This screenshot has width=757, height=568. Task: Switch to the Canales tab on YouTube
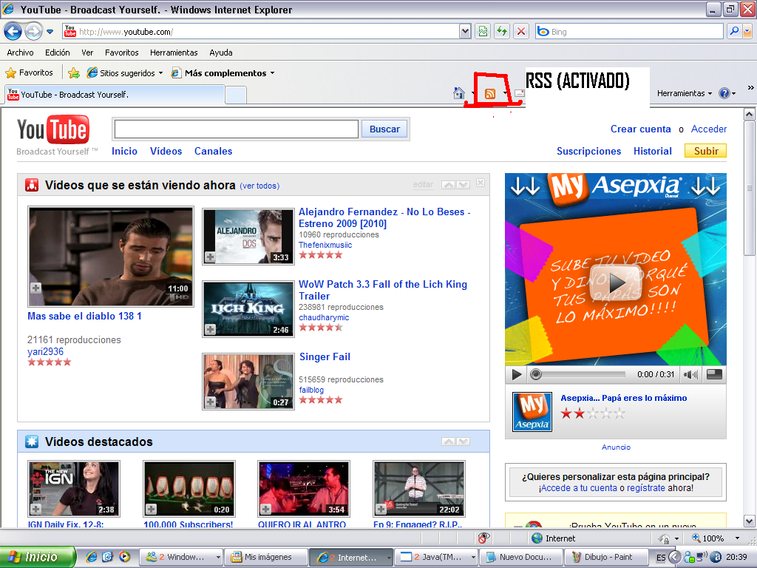[x=213, y=151]
